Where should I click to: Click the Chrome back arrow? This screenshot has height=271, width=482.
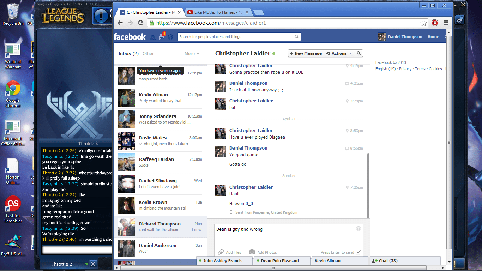[120, 23]
